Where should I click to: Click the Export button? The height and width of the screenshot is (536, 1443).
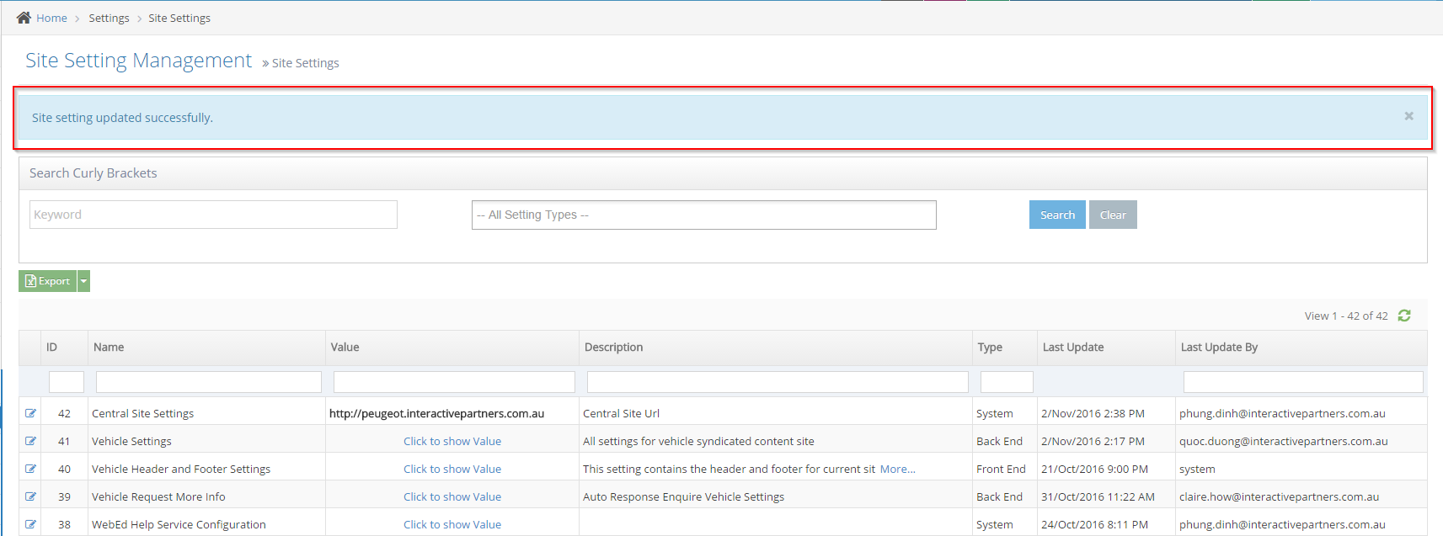tap(48, 281)
